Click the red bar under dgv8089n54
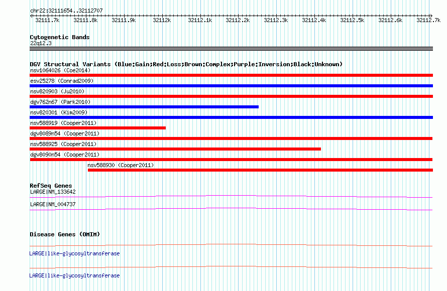This screenshot has width=447, height=291. [x=231, y=138]
